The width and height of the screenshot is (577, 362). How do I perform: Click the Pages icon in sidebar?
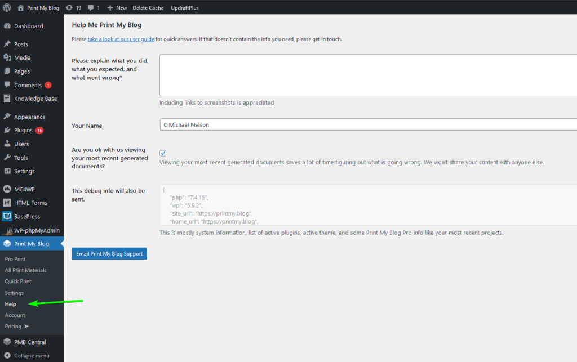[x=7, y=71]
